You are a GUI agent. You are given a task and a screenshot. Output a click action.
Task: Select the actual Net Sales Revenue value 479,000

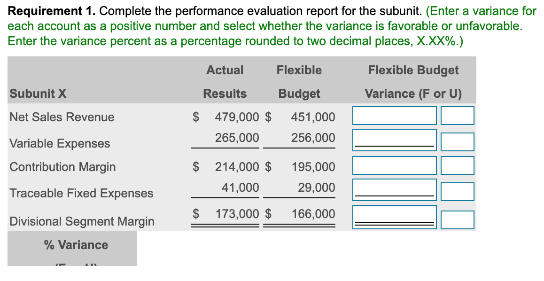tap(241, 117)
